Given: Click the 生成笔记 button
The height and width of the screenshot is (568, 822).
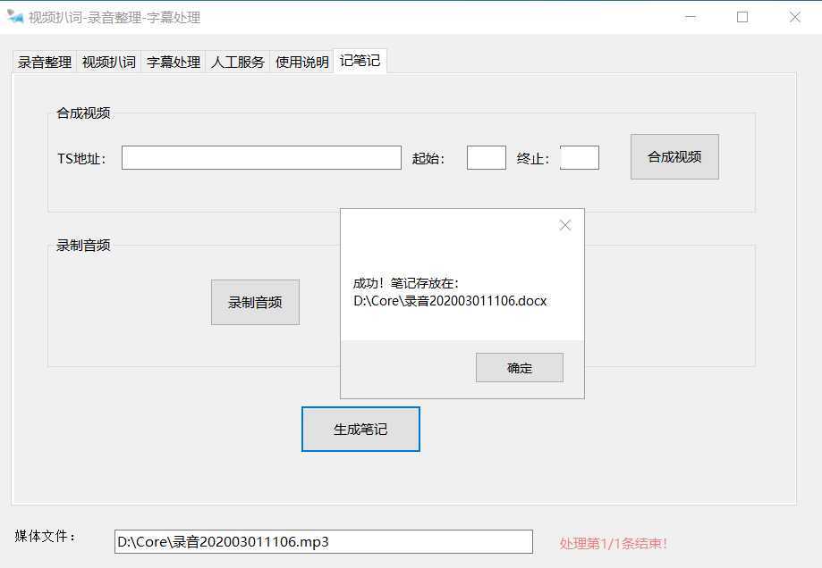Looking at the screenshot, I should pyautogui.click(x=360, y=429).
